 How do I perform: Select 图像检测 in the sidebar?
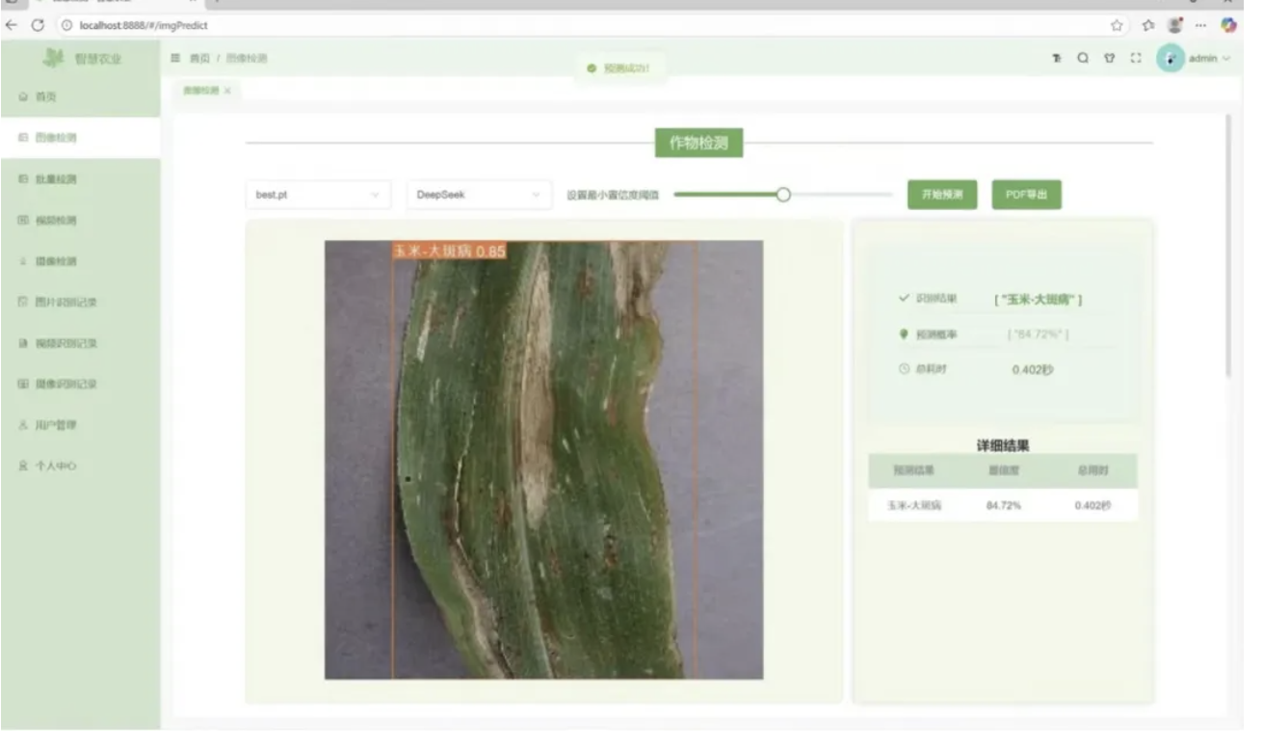tap(80, 138)
